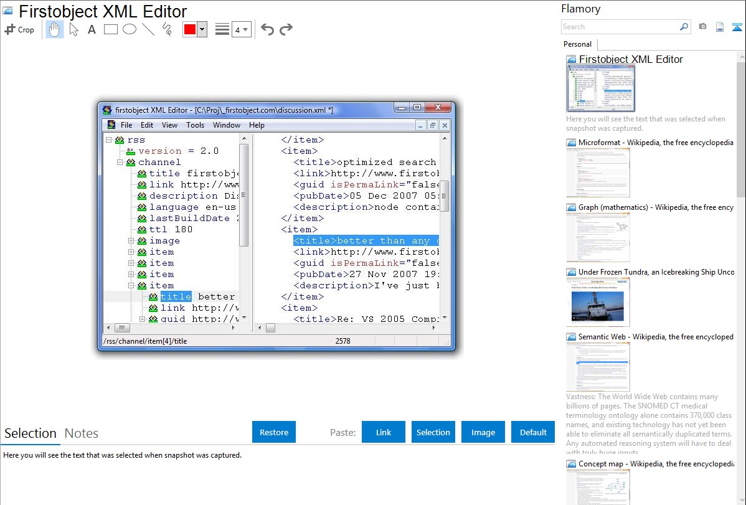Open the line thickness dropdown showing 4
The image size is (746, 505).
point(241,29)
